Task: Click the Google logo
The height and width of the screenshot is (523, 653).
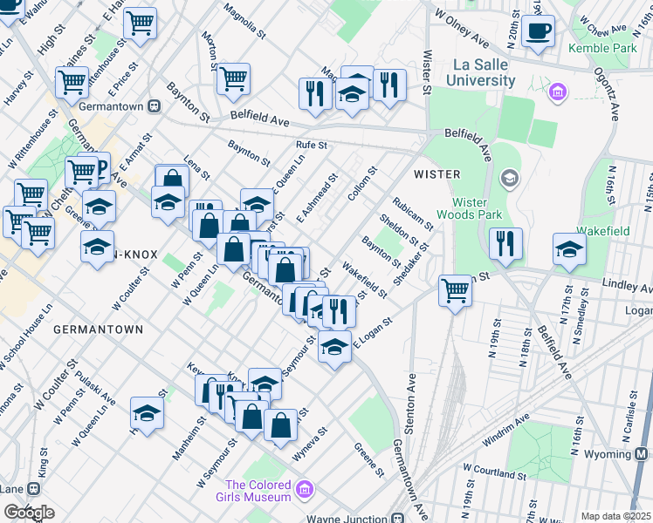Action: tap(30, 513)
